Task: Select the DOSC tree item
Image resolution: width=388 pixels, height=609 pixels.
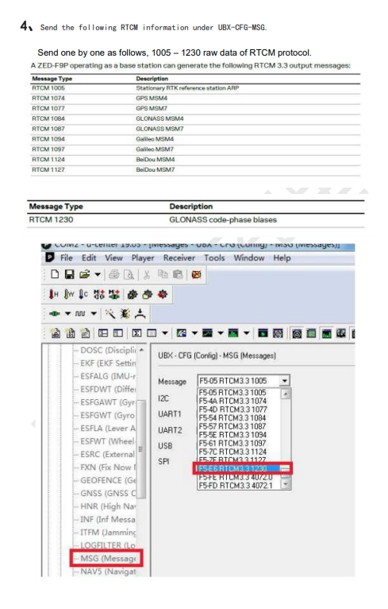Action: pyautogui.click(x=108, y=350)
